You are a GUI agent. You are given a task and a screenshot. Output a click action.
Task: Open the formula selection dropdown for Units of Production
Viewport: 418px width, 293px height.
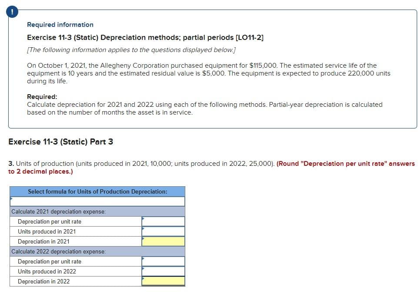coord(97,201)
